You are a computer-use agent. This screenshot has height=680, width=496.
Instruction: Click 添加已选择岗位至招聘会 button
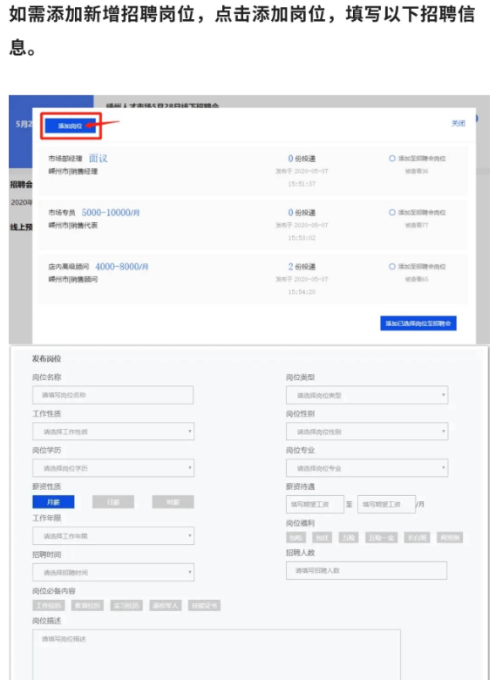(418, 323)
